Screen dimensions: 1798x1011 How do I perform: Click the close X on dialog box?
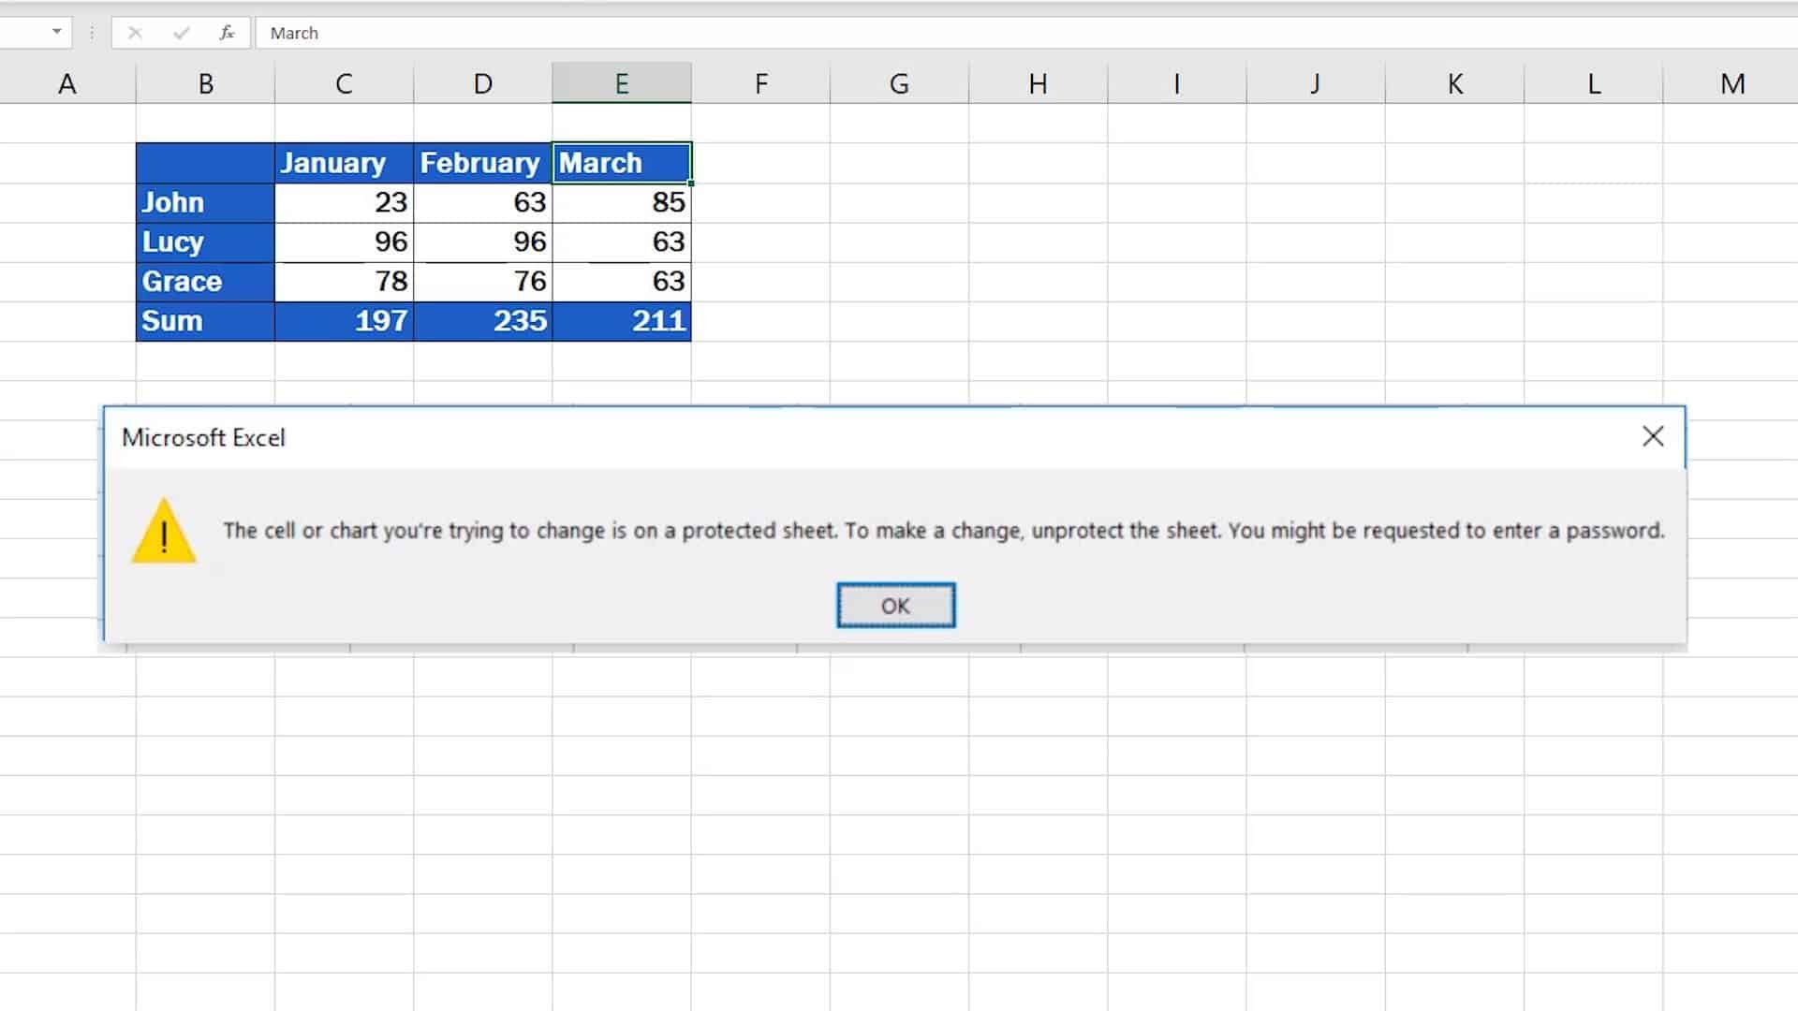pyautogui.click(x=1654, y=437)
